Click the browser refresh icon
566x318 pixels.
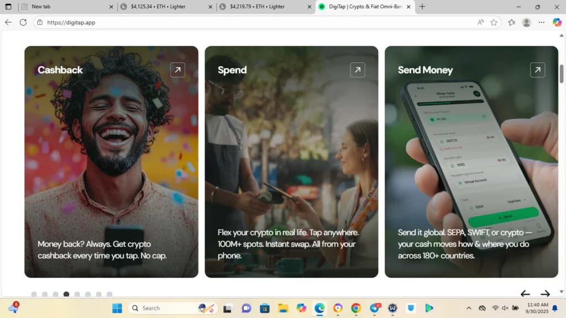point(23,23)
